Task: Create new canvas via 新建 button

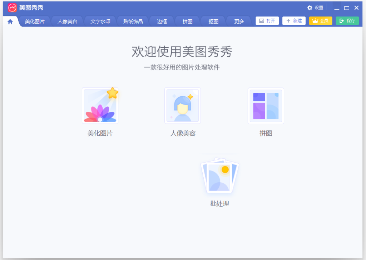Action: 294,20
